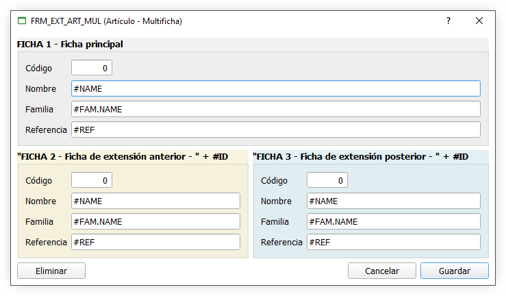Save the record with Guardar

coord(454,271)
